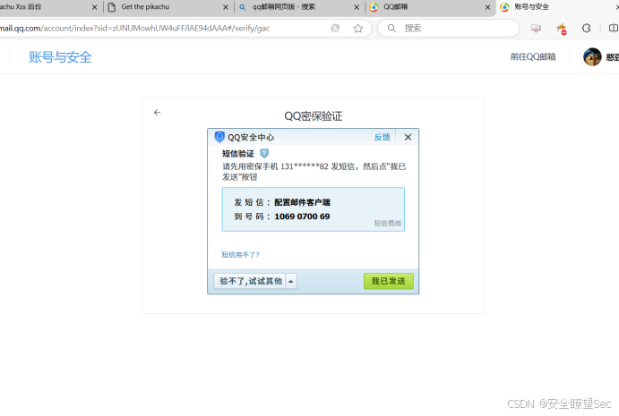Close the Get the pikachu tab

(226, 7)
